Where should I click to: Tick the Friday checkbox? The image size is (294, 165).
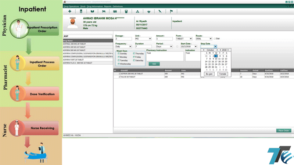coord(134,57)
